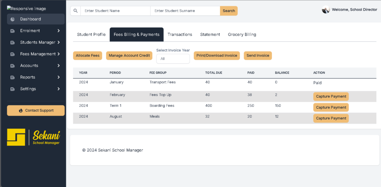
Task: Open the Dashboard menu item
Action: 36,19
